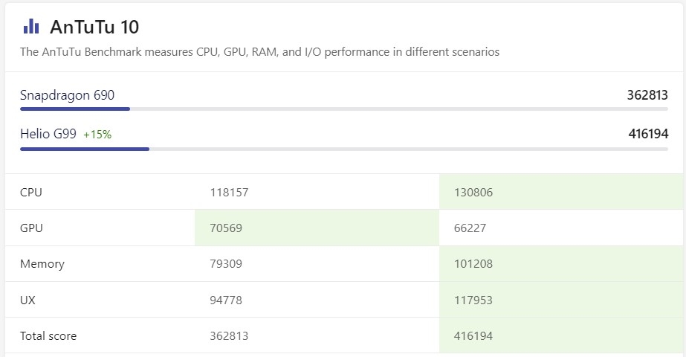
Task: Click the Helio G99 chip name
Action: [x=48, y=135]
